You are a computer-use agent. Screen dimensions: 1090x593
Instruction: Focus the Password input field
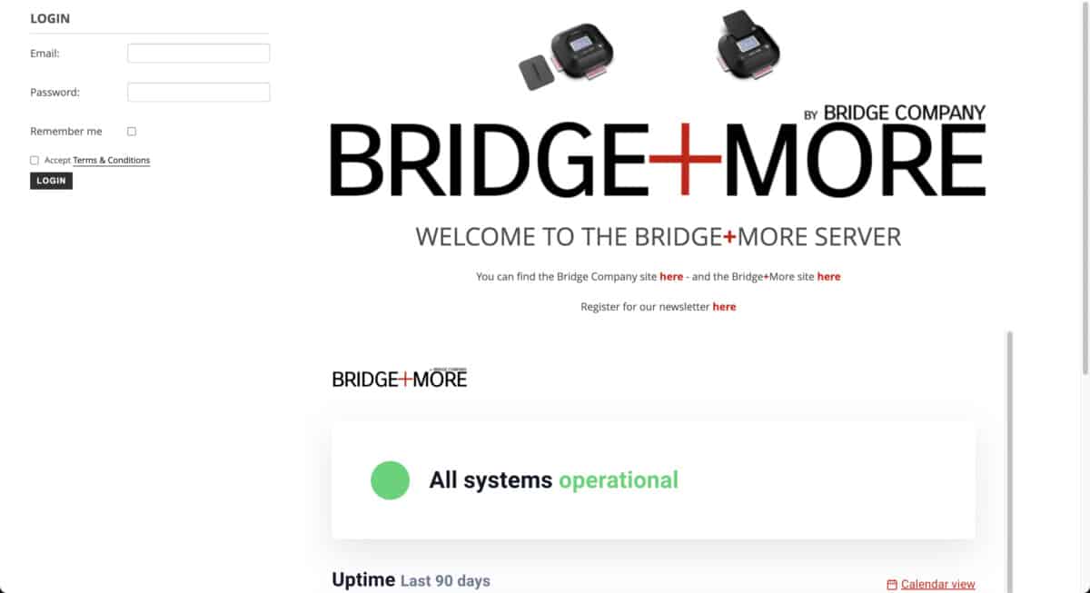pos(199,93)
